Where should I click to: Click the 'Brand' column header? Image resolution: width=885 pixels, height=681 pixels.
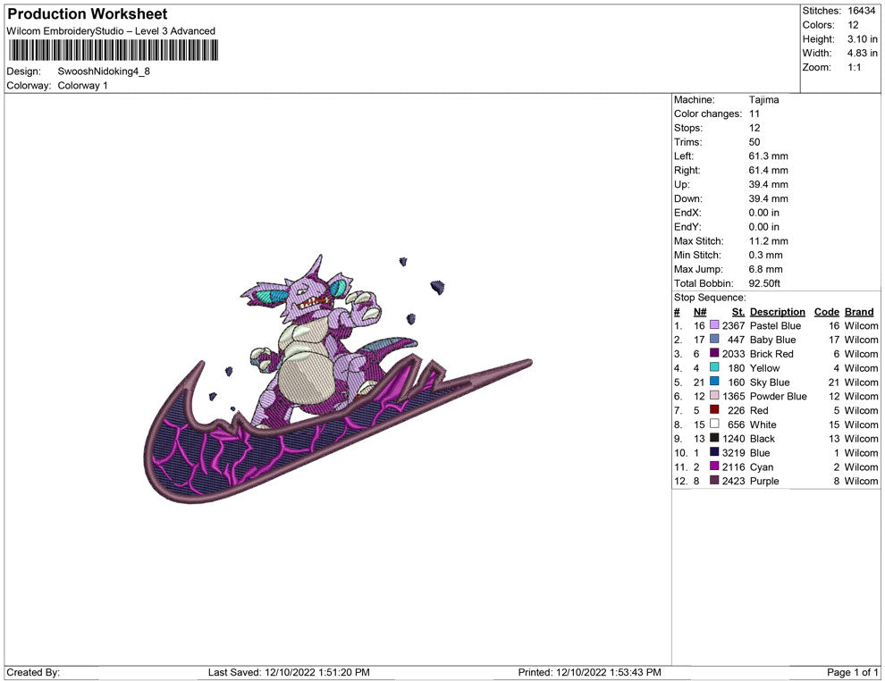point(858,312)
